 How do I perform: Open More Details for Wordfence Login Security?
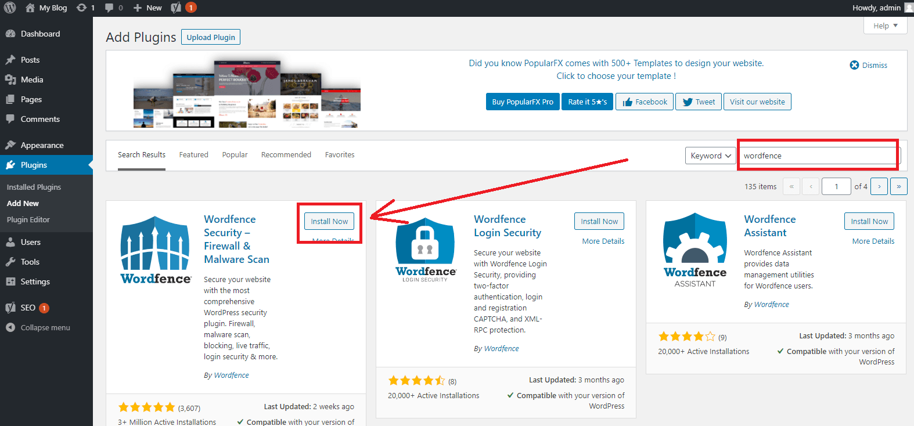point(603,241)
